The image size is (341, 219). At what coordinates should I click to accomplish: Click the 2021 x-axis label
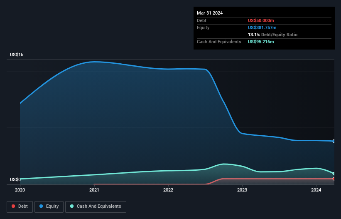tap(94, 190)
